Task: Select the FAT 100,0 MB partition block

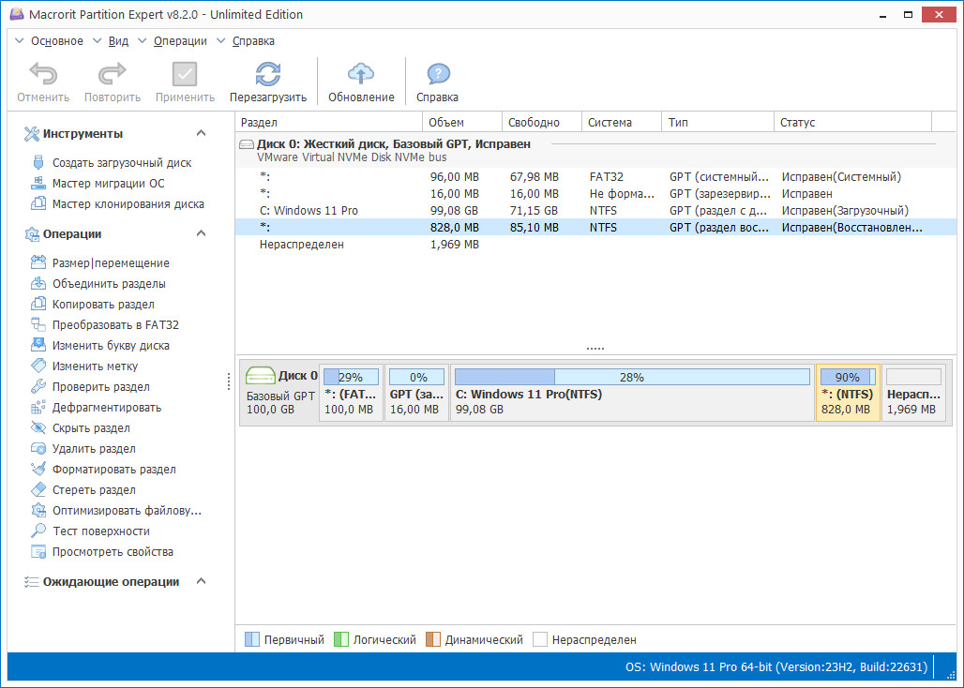Action: (351, 393)
